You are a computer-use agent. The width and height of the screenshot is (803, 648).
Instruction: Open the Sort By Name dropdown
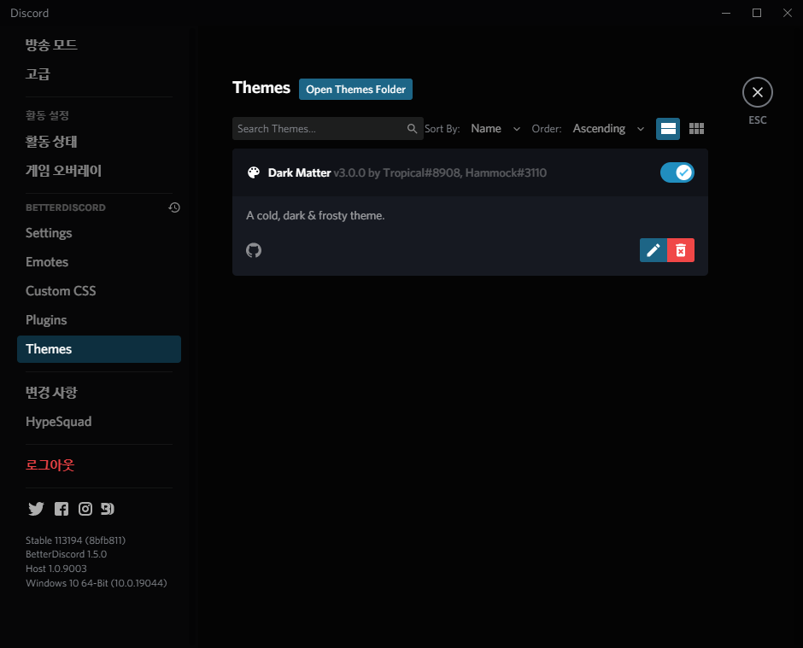click(495, 128)
